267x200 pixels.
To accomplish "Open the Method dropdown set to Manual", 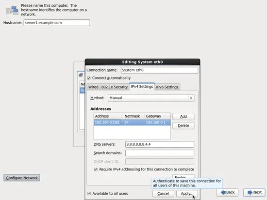I will coord(151,98).
